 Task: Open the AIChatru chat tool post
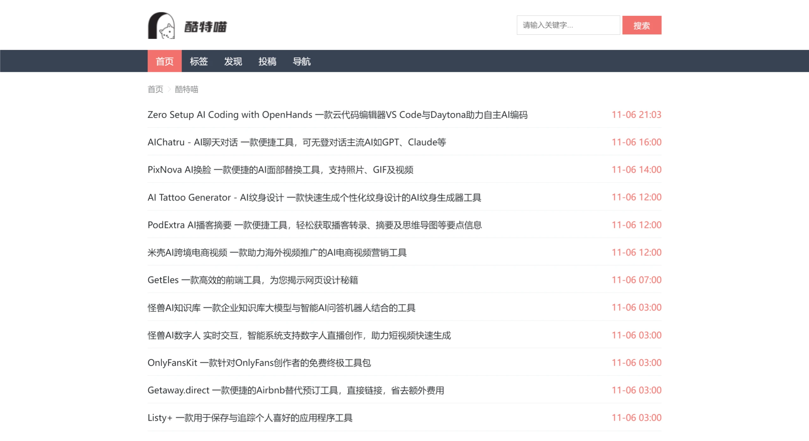[297, 142]
